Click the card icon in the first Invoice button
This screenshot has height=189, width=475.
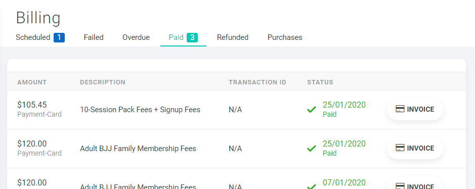pyautogui.click(x=400, y=109)
